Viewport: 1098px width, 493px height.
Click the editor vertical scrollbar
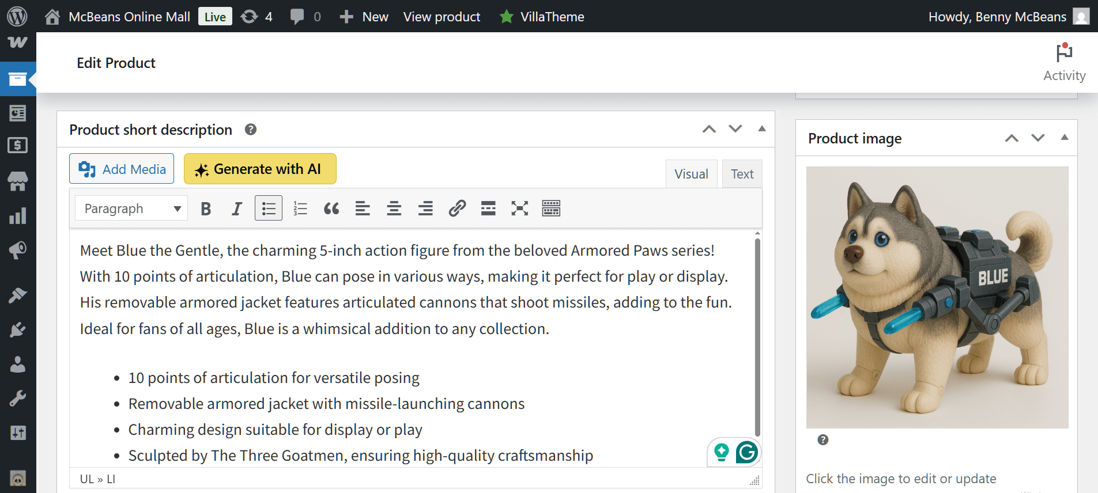click(x=757, y=337)
